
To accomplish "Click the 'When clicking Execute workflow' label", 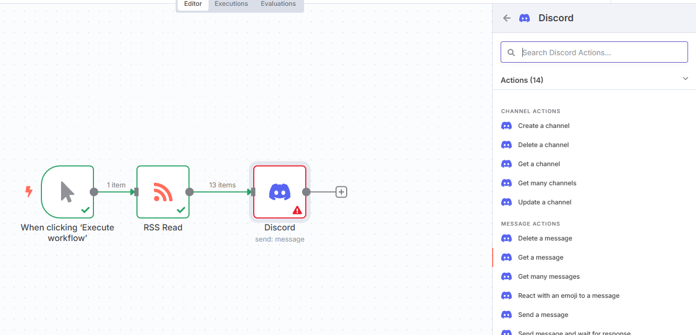I will point(67,233).
